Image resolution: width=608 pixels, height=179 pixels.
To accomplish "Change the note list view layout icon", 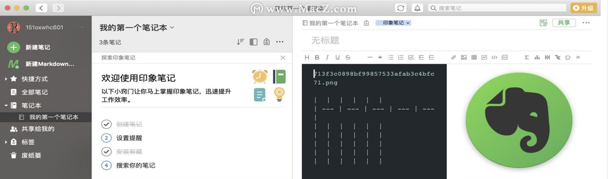I will coord(253,42).
